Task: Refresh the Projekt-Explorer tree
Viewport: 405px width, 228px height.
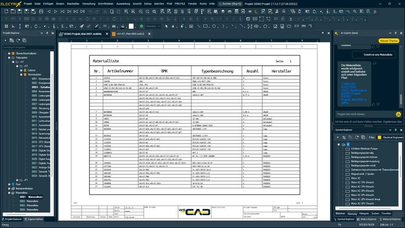Action: 18,41
